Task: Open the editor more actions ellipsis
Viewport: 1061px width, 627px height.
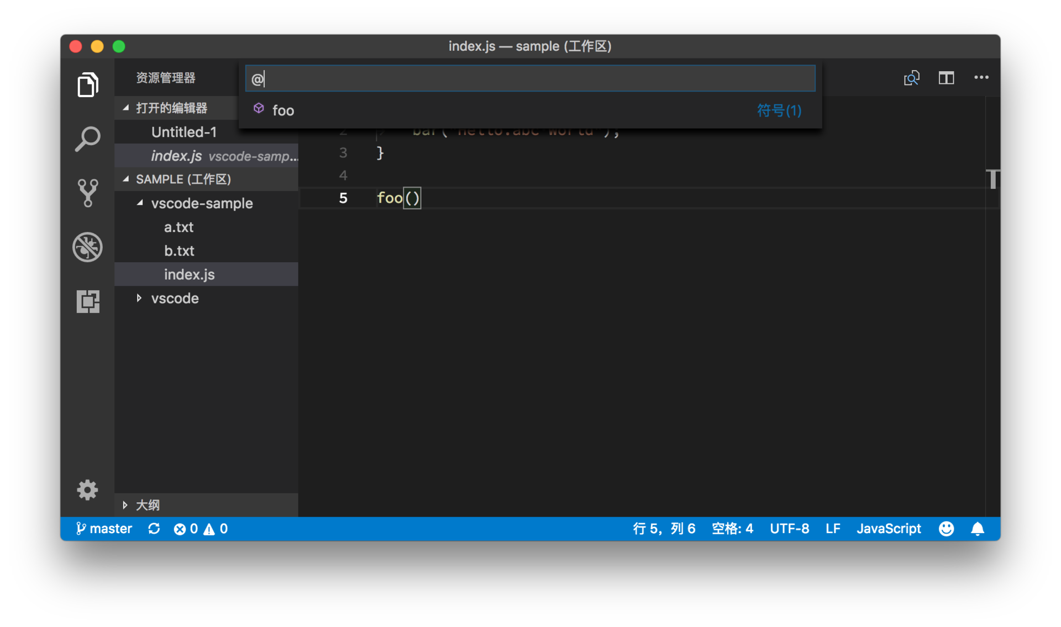Action: pyautogui.click(x=981, y=78)
